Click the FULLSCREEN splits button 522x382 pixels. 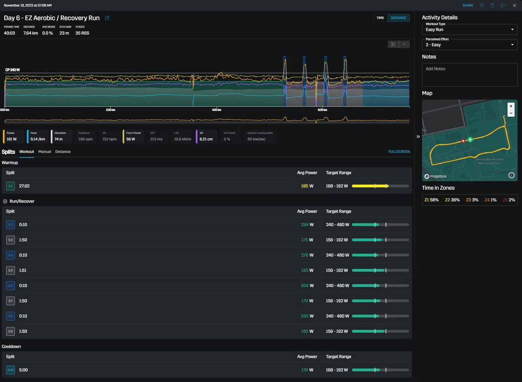399,152
